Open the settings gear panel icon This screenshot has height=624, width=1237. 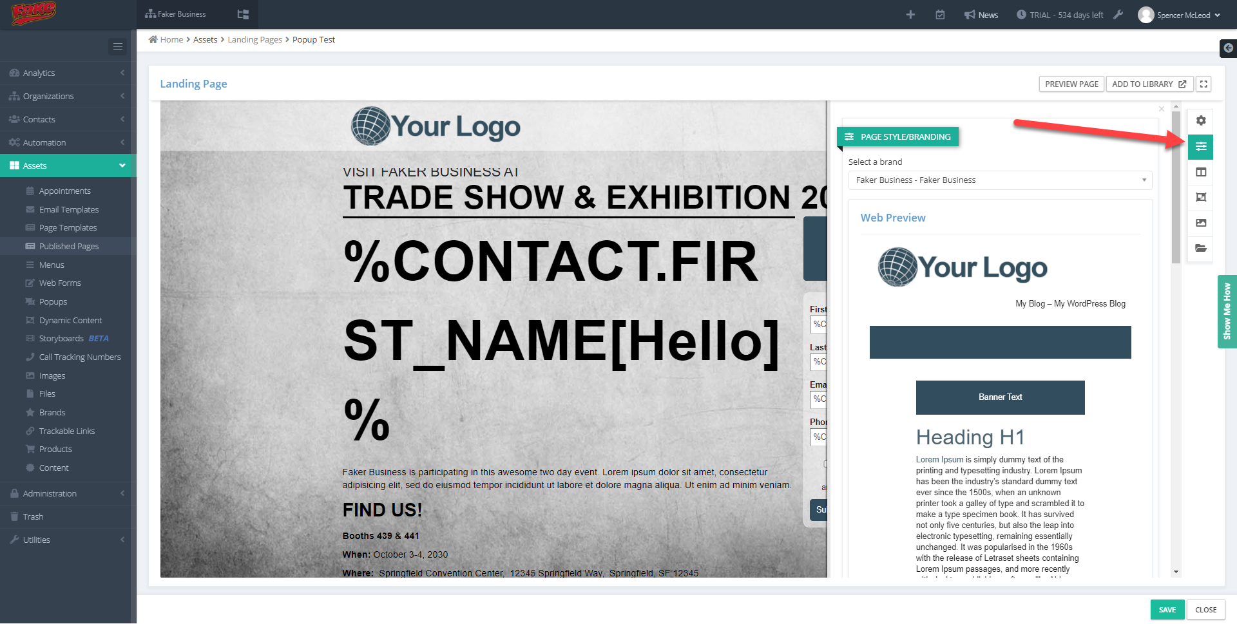pyautogui.click(x=1201, y=120)
